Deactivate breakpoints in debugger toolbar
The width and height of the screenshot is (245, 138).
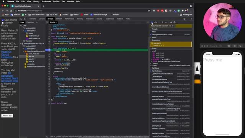click(x=171, y=22)
